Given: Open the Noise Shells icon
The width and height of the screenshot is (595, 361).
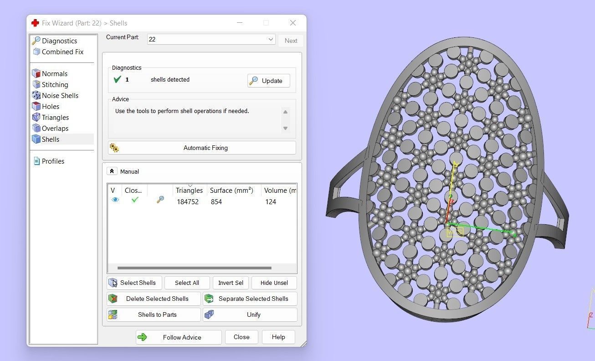Looking at the screenshot, I should 36,96.
